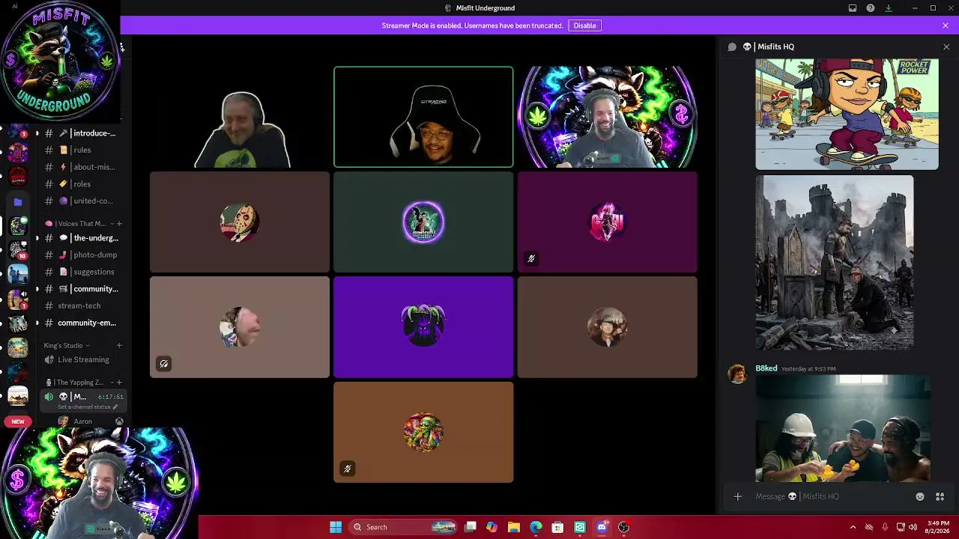Image resolution: width=959 pixels, height=539 pixels.
Task: Open the Discord inbox icon
Action: tap(853, 8)
